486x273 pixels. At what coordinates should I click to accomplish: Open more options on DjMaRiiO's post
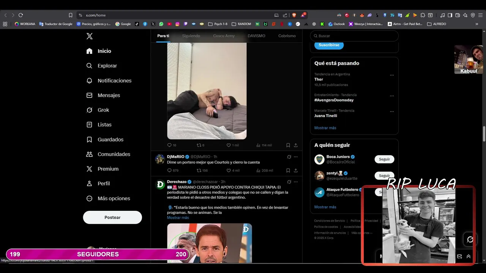(296, 157)
